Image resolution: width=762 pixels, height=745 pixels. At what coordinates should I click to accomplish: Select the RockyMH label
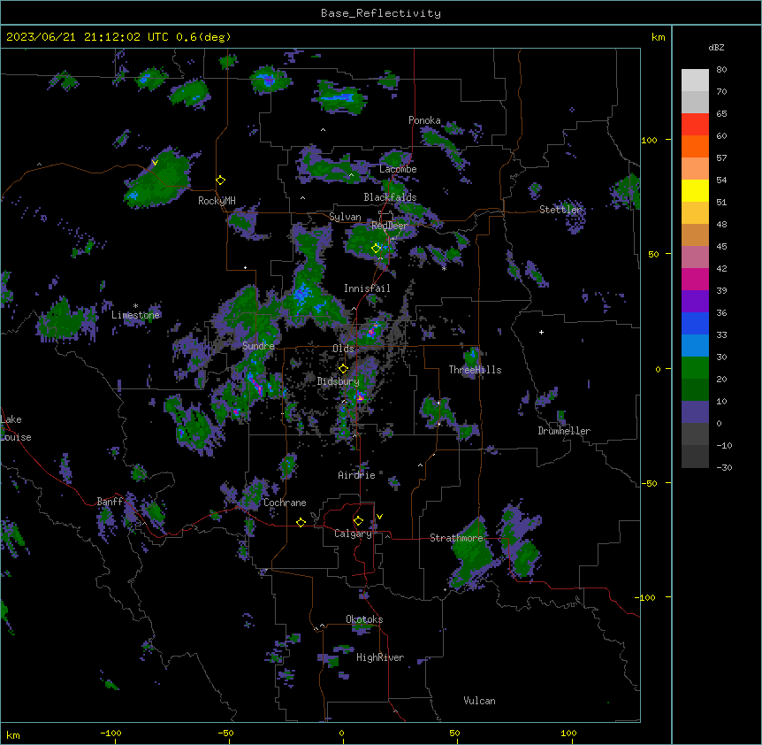pos(217,201)
